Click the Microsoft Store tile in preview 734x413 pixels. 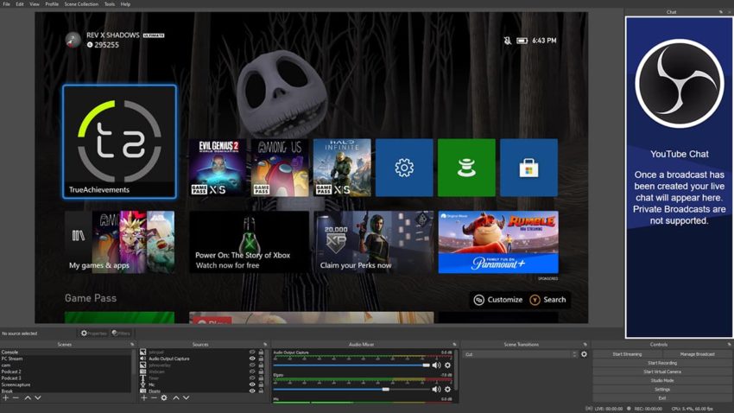tap(529, 168)
